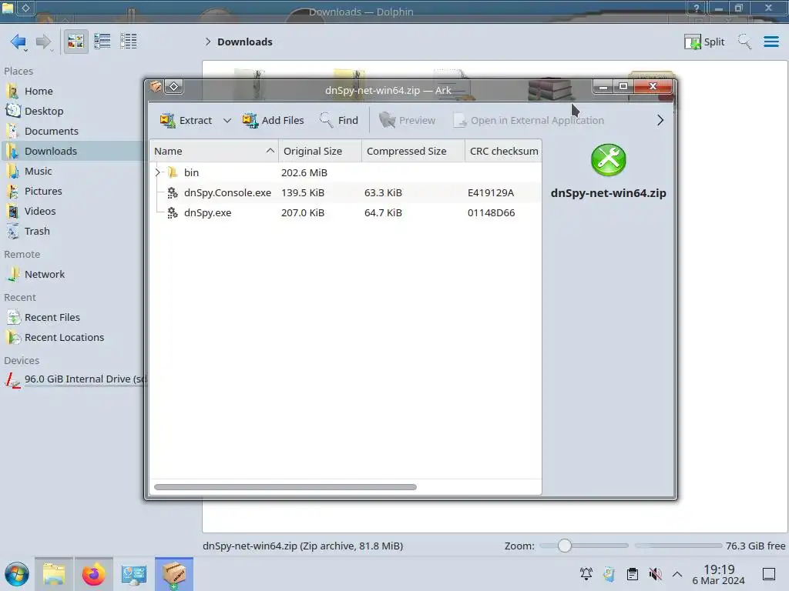Show more Ark toolbar actions chevron
The width and height of the screenshot is (789, 591).
pyautogui.click(x=660, y=121)
